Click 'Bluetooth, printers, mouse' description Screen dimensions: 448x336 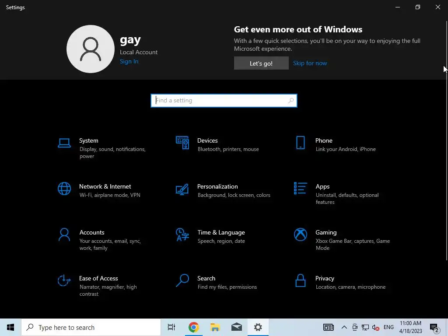coord(228,149)
